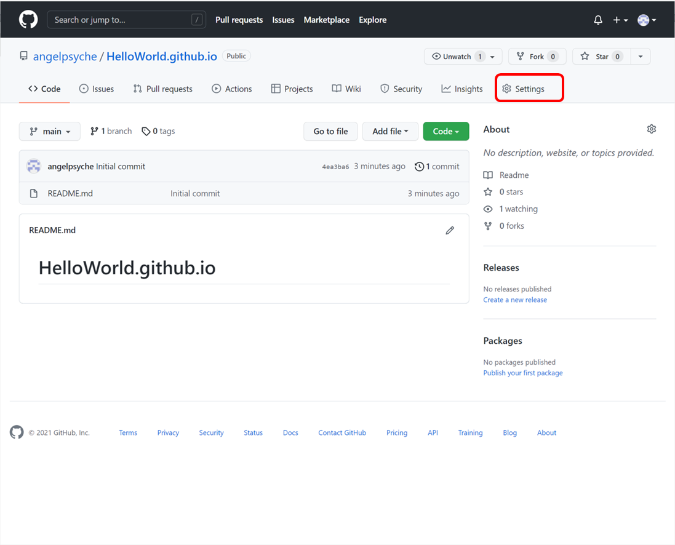This screenshot has height=545, width=675.
Task: Open the footer Training link
Action: 470,432
